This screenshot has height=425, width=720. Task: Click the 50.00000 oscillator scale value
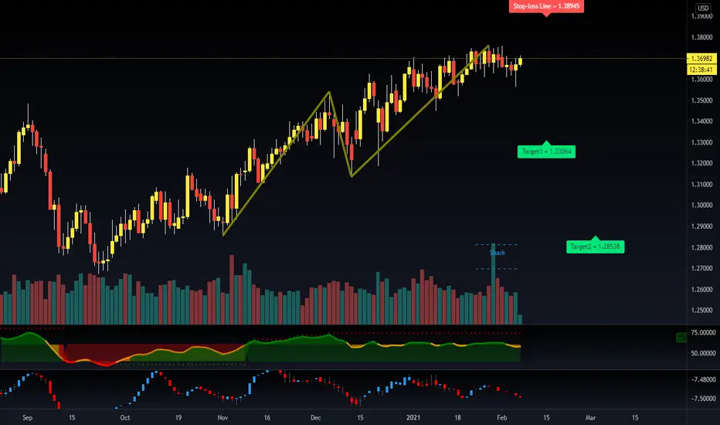[704, 353]
